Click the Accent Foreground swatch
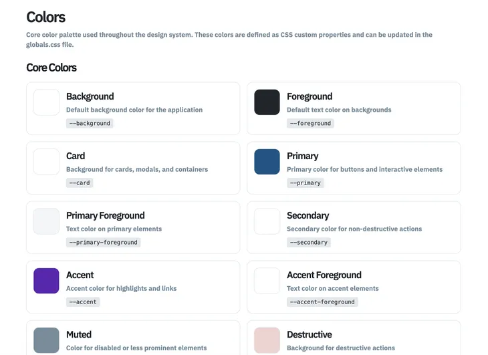This screenshot has height=355, width=488. 267,281
